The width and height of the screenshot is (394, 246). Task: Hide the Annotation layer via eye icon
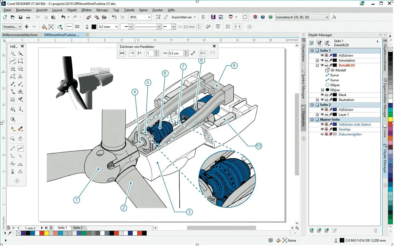(322, 60)
